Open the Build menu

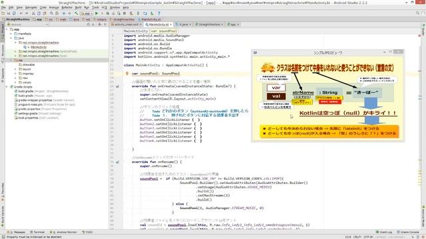[79, 7]
